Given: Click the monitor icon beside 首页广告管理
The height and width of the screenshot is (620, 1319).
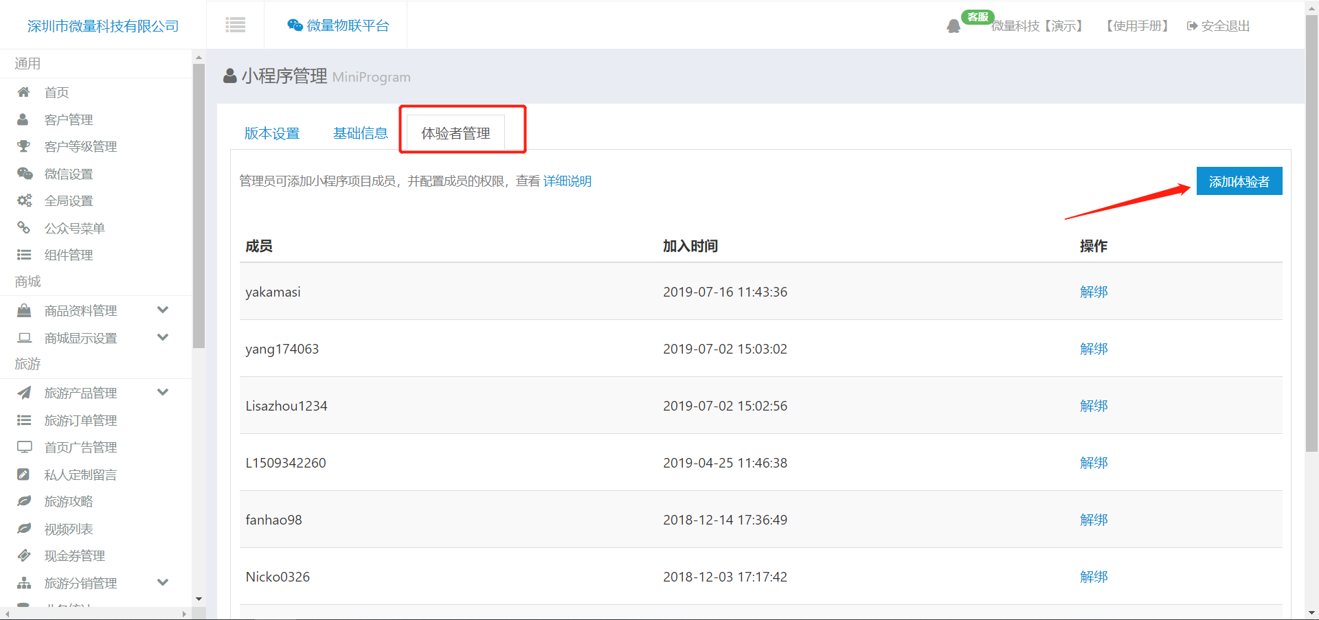Looking at the screenshot, I should [25, 447].
